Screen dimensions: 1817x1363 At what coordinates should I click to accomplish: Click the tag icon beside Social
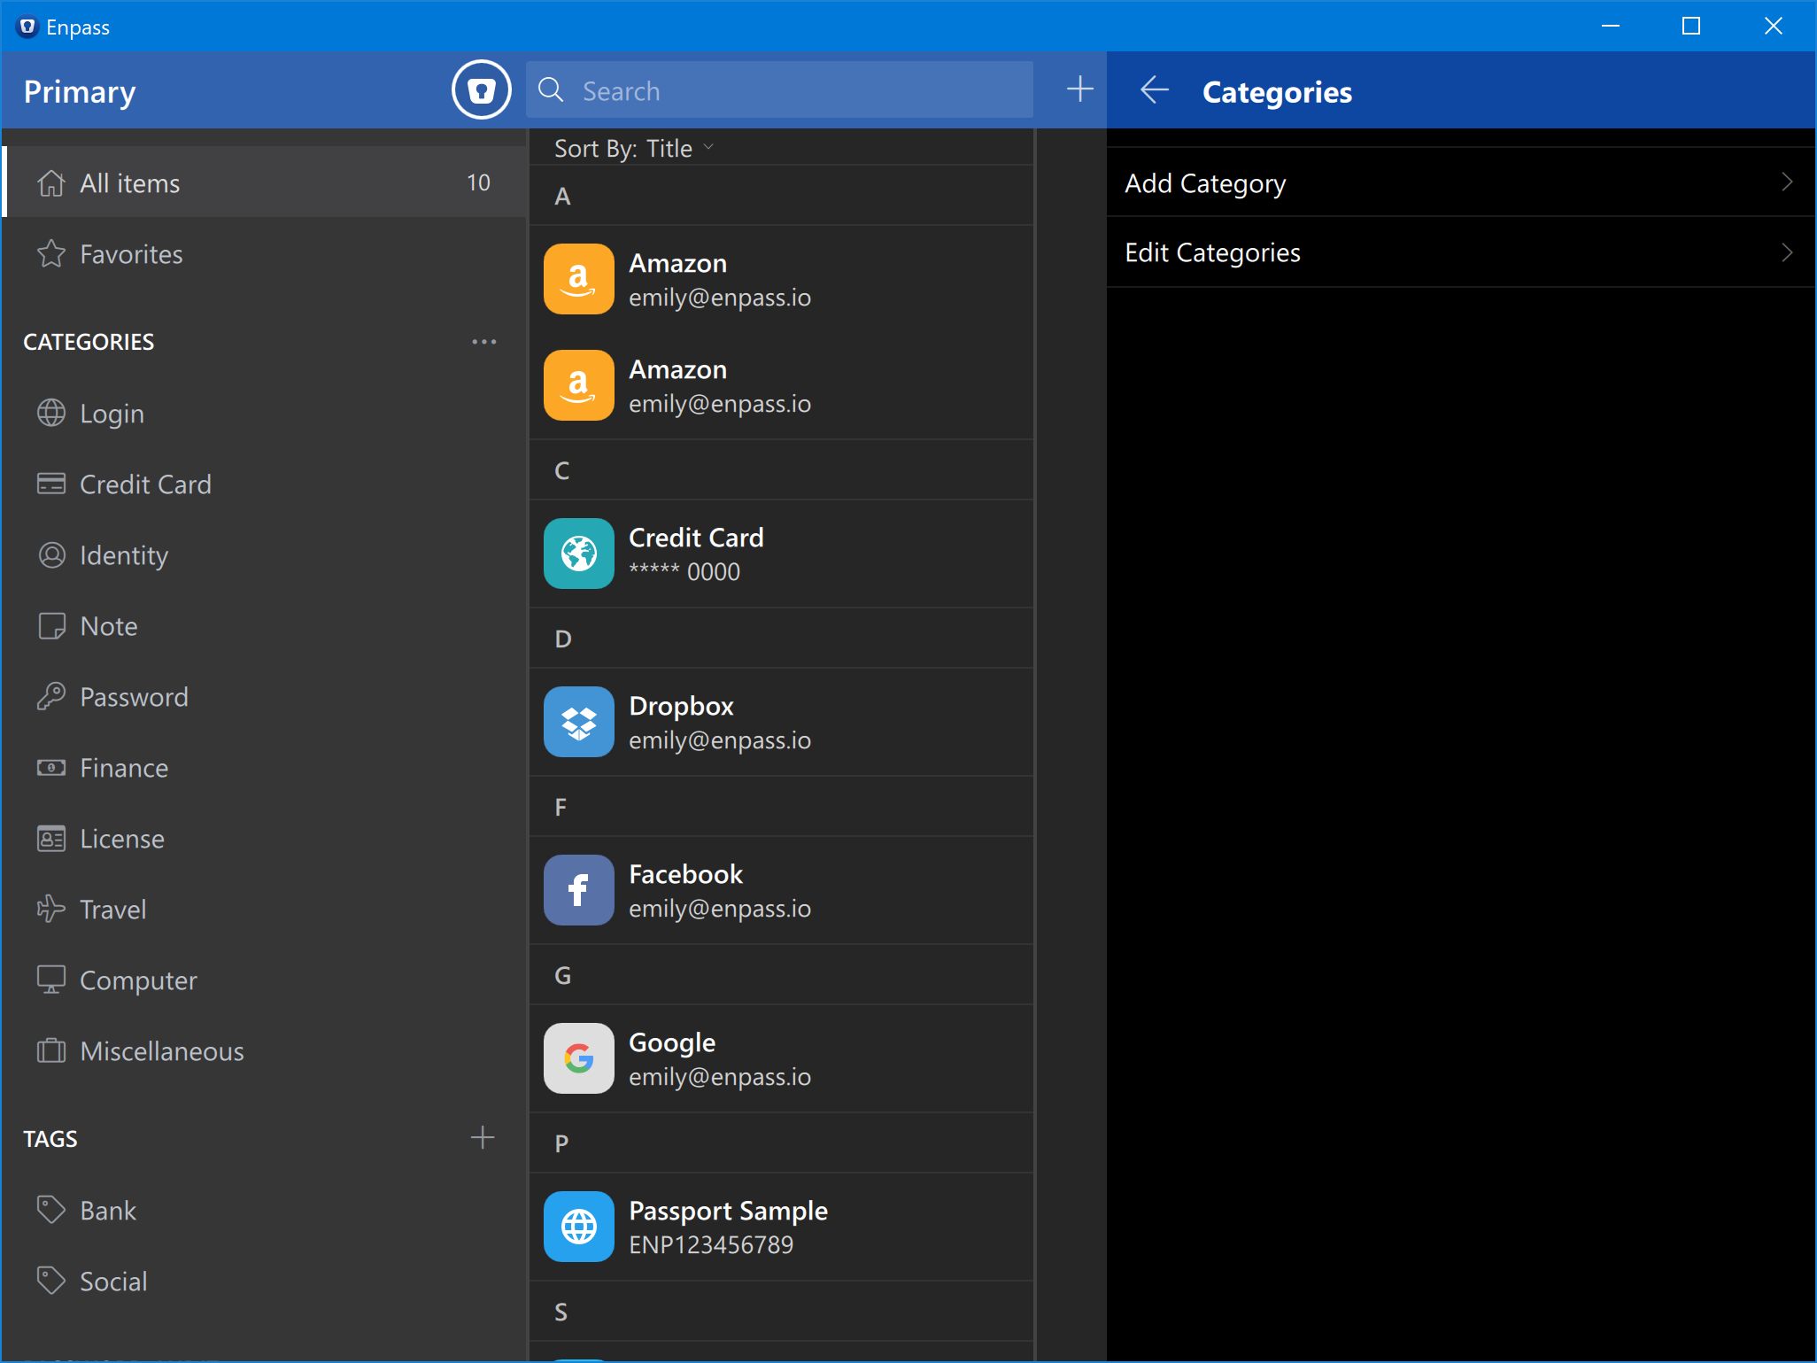(51, 1281)
